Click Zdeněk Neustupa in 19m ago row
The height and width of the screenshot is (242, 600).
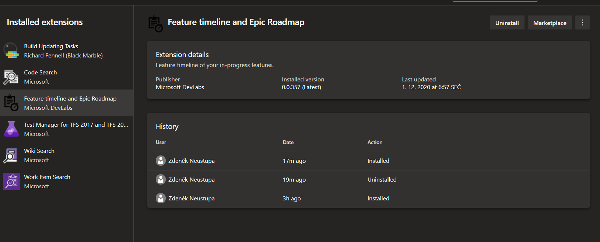192,180
